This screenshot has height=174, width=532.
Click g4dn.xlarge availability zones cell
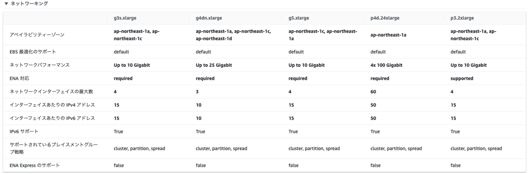click(233, 34)
